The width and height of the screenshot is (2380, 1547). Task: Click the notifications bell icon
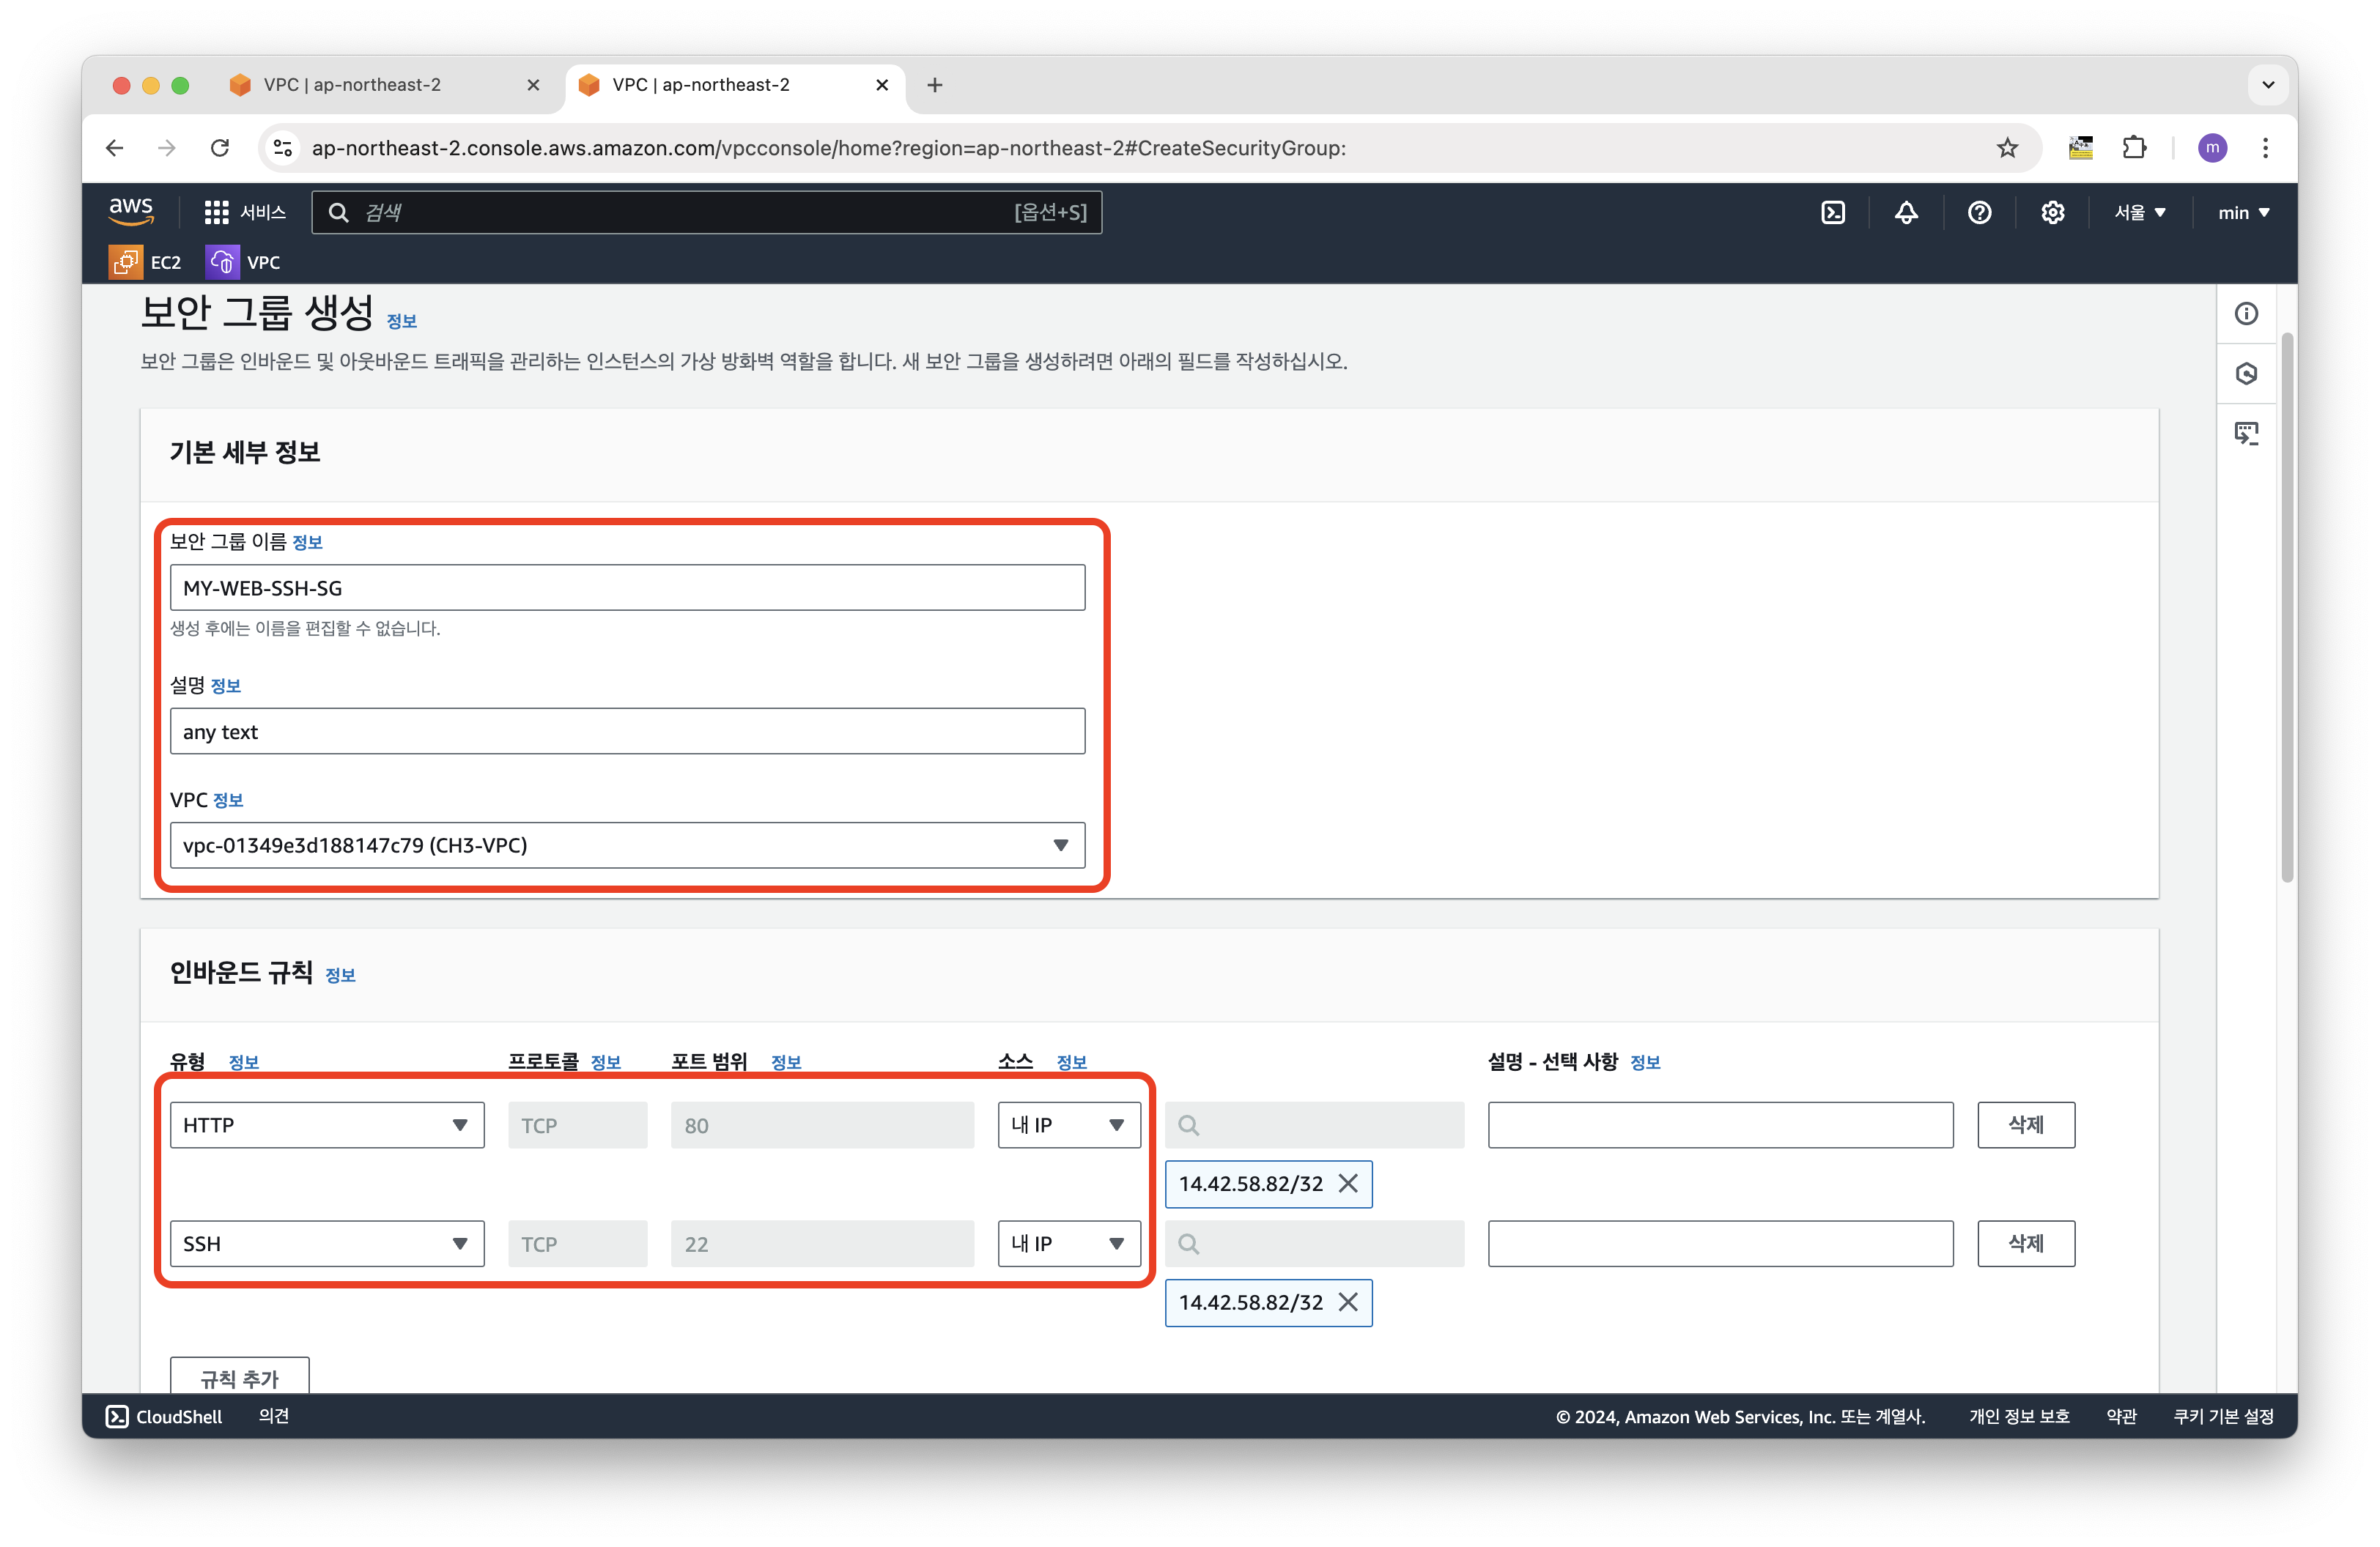point(1905,212)
